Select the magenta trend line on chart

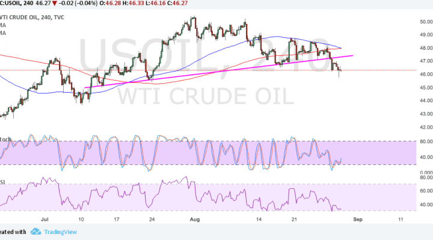[x=218, y=72]
